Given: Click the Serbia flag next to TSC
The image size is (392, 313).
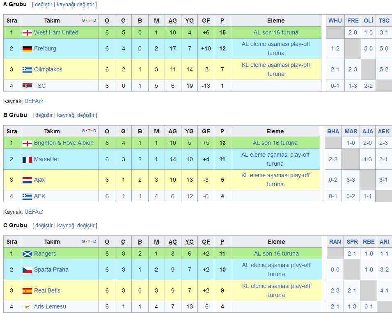Looking at the screenshot, I should coord(27,86).
